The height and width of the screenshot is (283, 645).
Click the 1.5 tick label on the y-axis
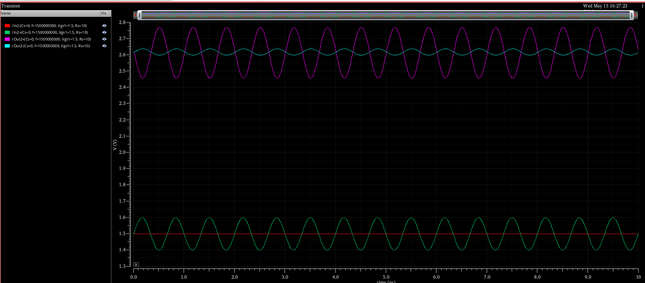pos(122,233)
